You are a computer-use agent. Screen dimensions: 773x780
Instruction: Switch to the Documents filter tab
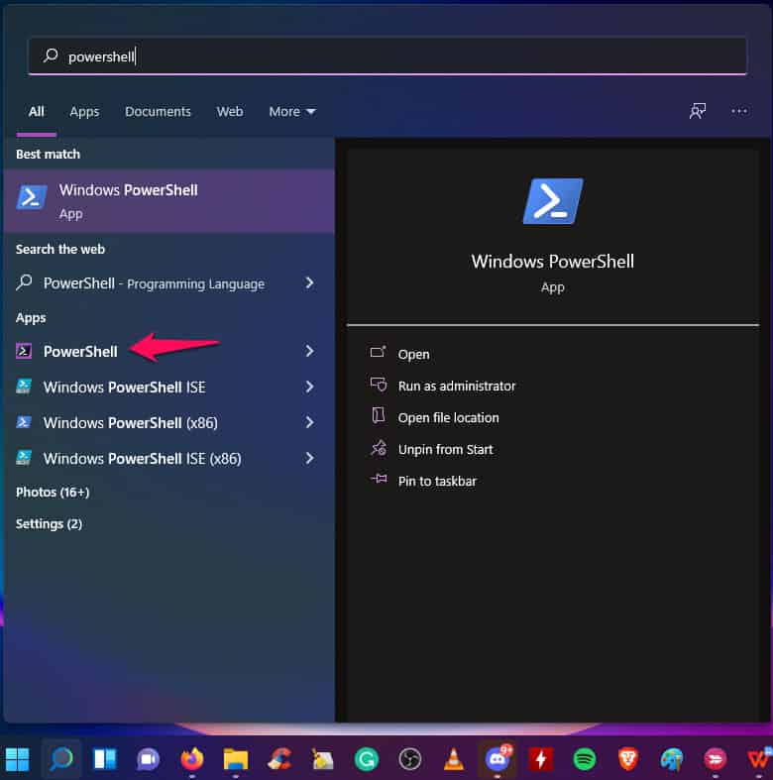click(158, 112)
